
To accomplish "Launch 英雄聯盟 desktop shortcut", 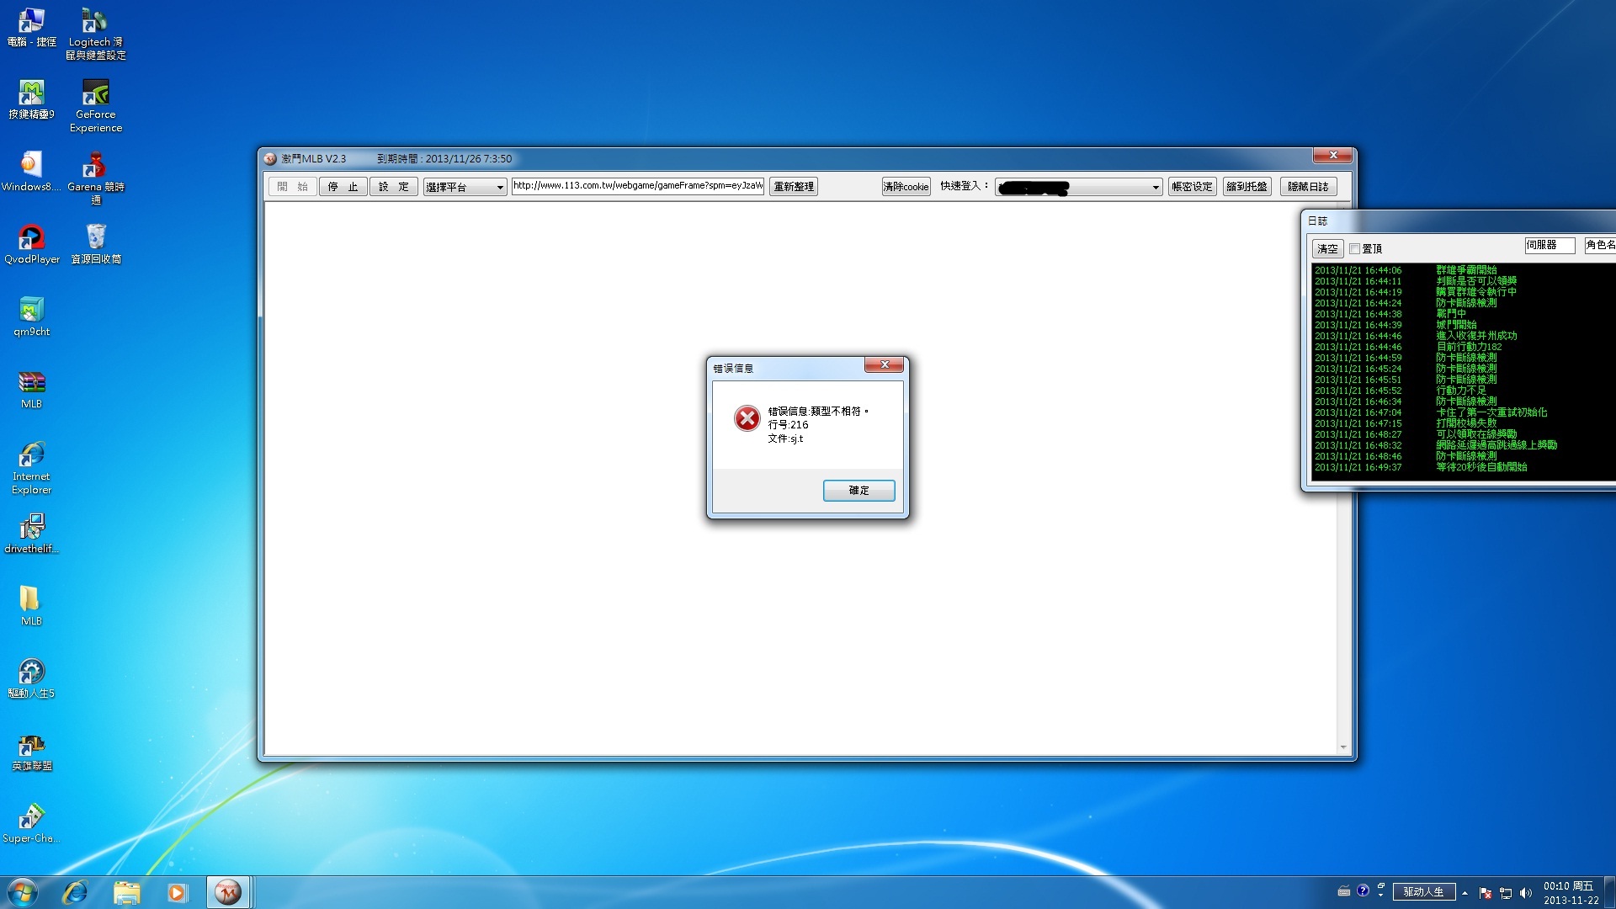I will [31, 751].
